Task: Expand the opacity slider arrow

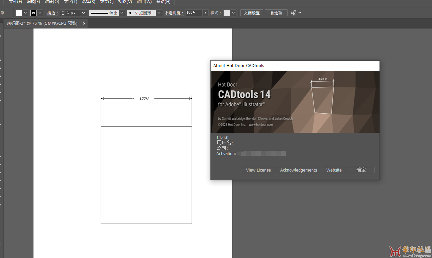Action: (x=205, y=13)
